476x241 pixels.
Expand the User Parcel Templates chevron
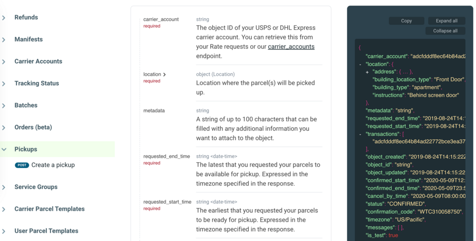coord(4,231)
